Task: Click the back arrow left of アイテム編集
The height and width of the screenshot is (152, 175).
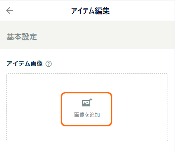Action: tap(9, 11)
